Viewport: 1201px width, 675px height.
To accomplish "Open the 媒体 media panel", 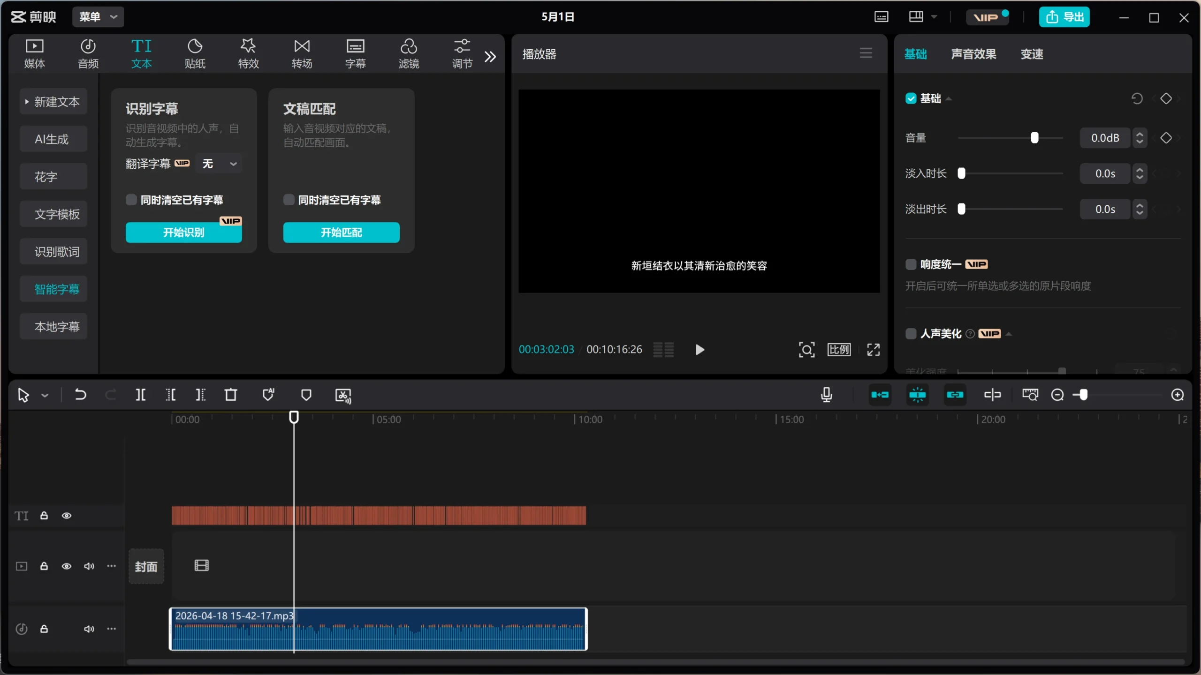I will coord(34,54).
